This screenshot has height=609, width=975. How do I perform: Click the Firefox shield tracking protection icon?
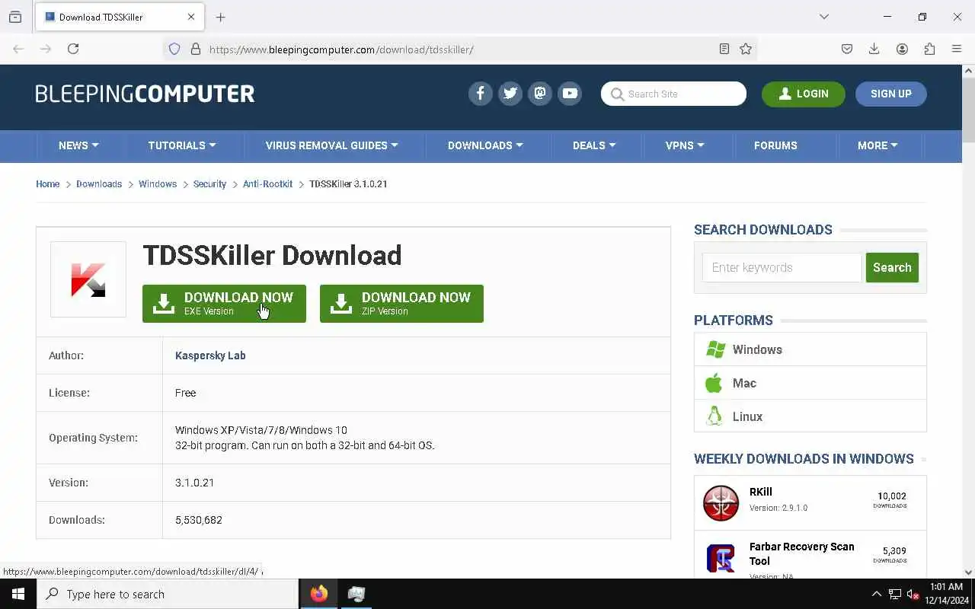(174, 49)
